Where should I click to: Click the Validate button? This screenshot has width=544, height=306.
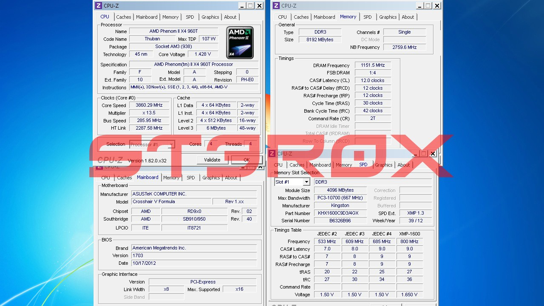(x=212, y=160)
